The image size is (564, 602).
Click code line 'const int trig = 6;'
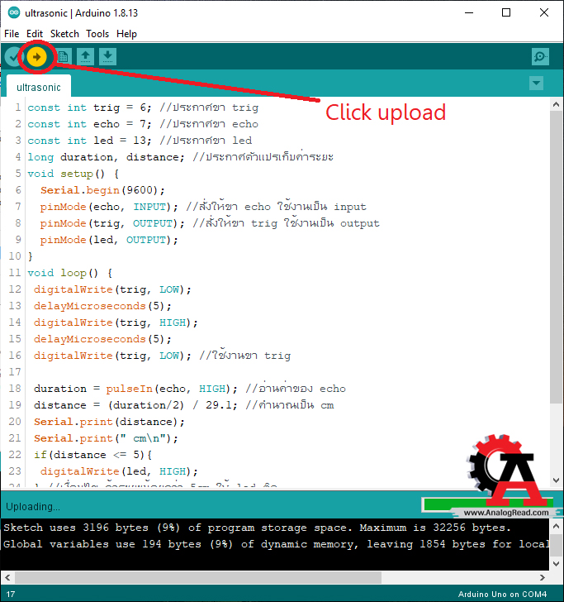pyautogui.click(x=89, y=107)
